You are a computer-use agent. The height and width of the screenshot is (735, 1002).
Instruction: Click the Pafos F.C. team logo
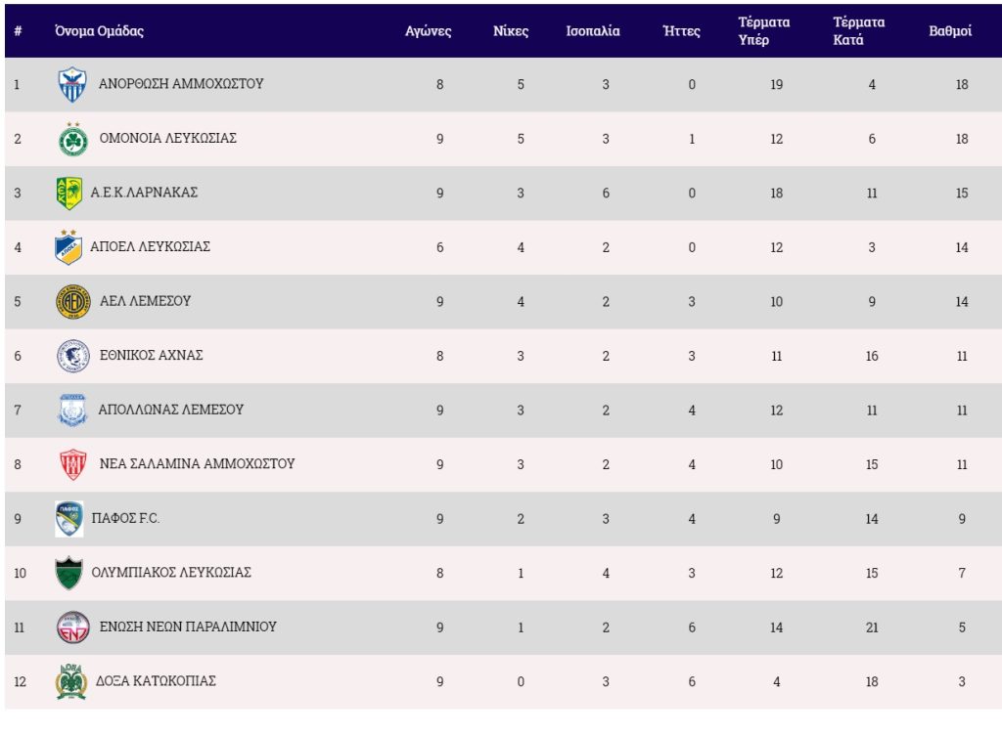(68, 519)
